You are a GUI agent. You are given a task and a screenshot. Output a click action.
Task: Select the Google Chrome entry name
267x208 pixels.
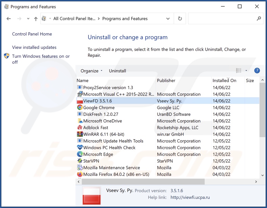[x=99, y=108]
